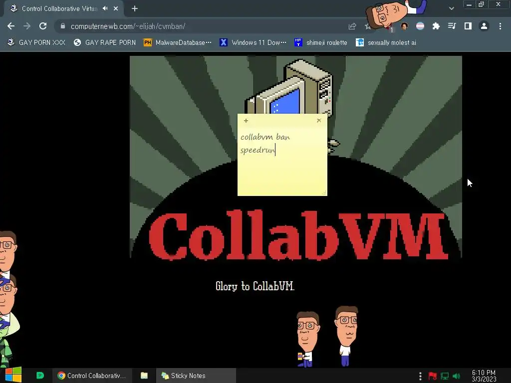Click the browser forward arrow
511x383 pixels.
(x=27, y=26)
